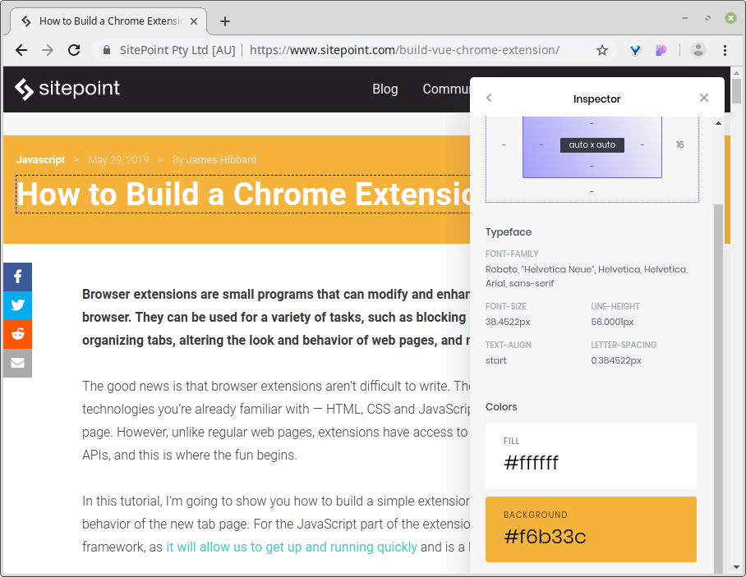Share article via Reddit icon
746x577 pixels.
point(17,334)
